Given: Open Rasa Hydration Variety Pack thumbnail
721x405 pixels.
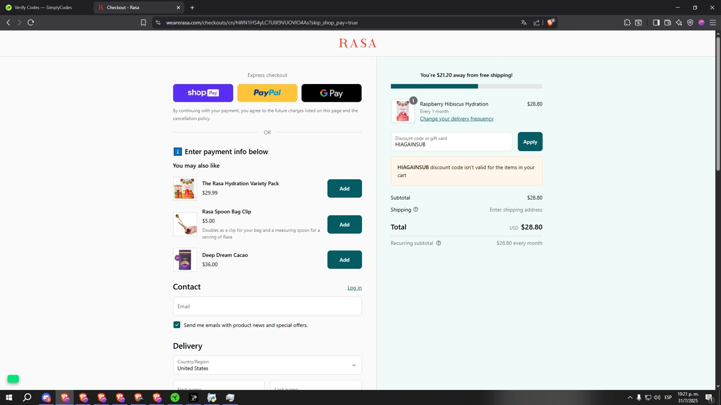Looking at the screenshot, I should (185, 189).
